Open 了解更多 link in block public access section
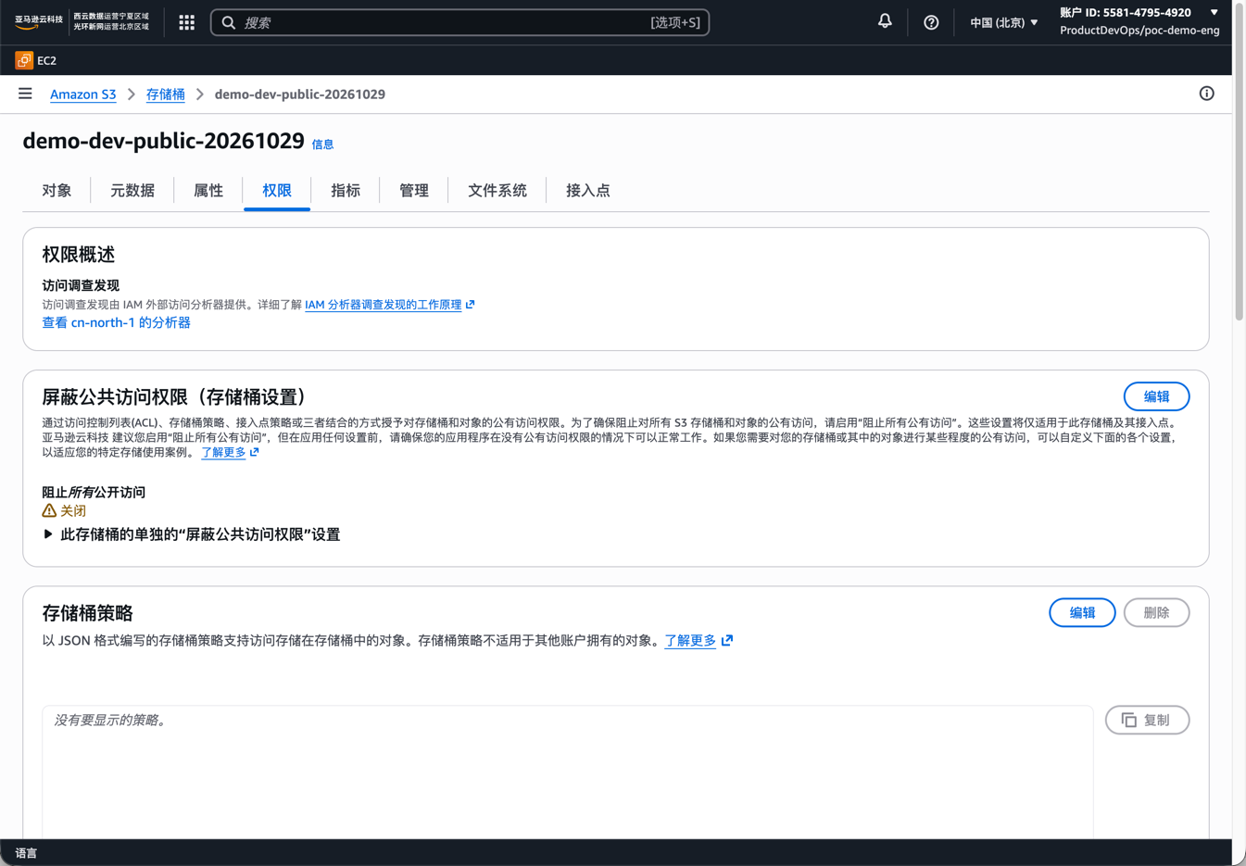The height and width of the screenshot is (866, 1246). 223,452
